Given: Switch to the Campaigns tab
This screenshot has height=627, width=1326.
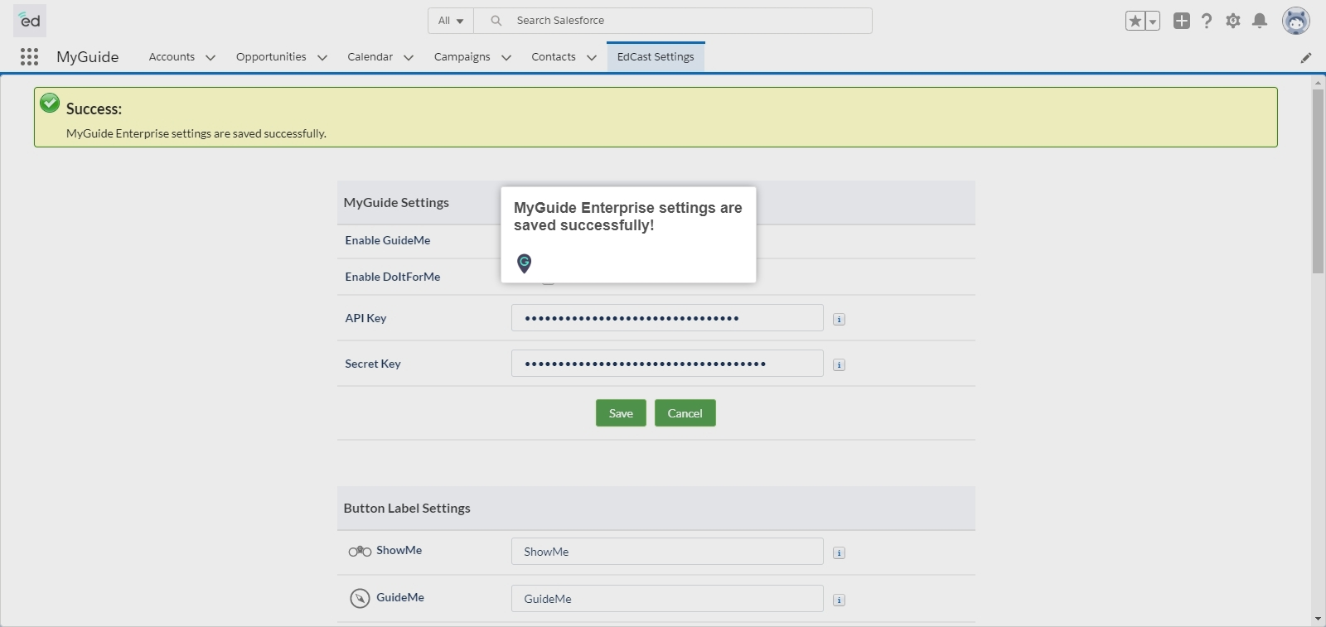Looking at the screenshot, I should 462,56.
